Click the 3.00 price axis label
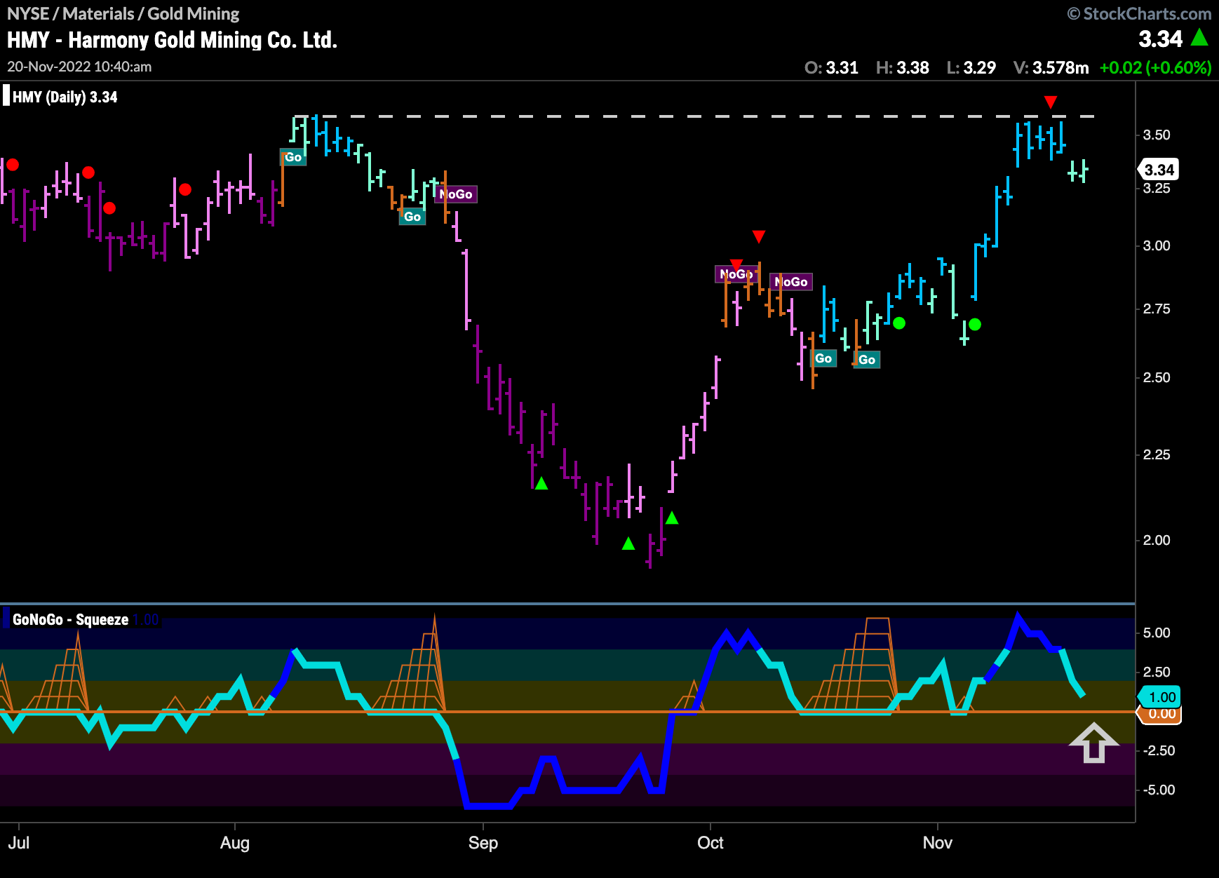 [x=1157, y=245]
